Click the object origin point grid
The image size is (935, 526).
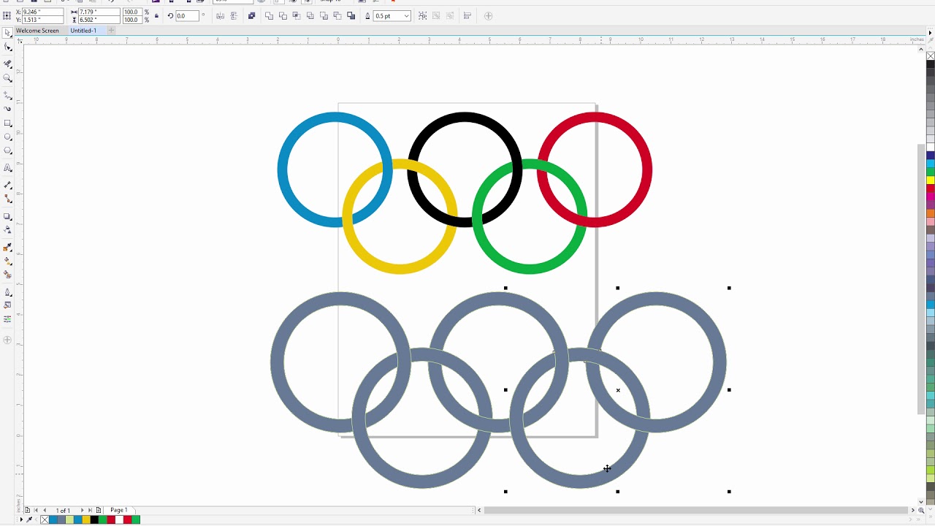point(7,16)
